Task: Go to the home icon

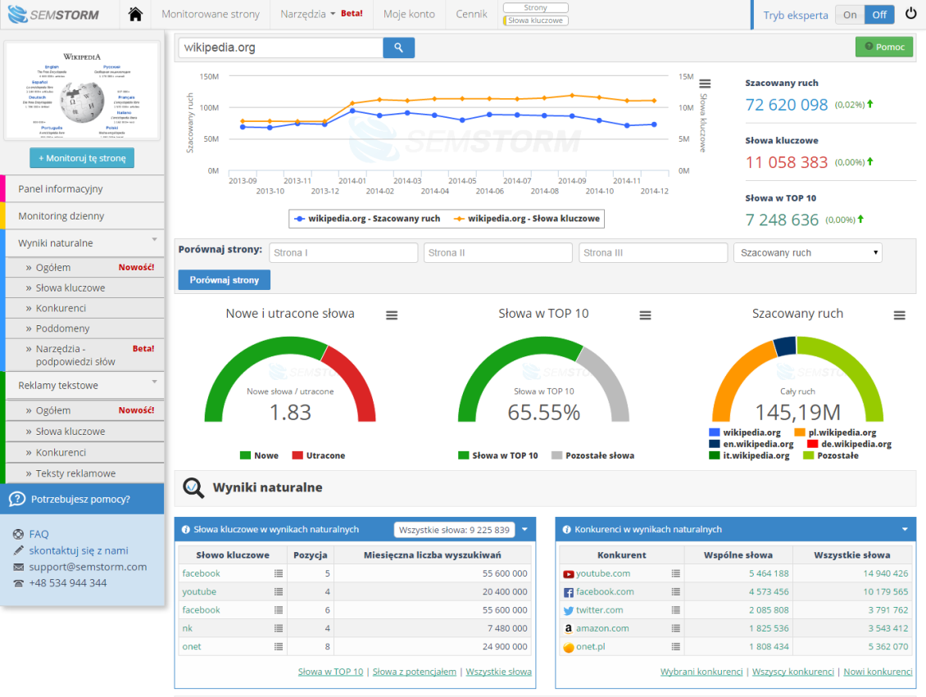Action: pos(135,14)
